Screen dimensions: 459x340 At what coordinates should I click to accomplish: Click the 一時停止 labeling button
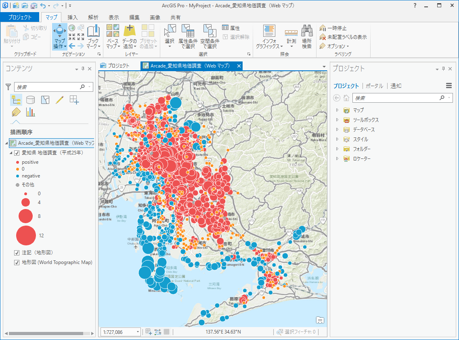pyautogui.click(x=333, y=28)
